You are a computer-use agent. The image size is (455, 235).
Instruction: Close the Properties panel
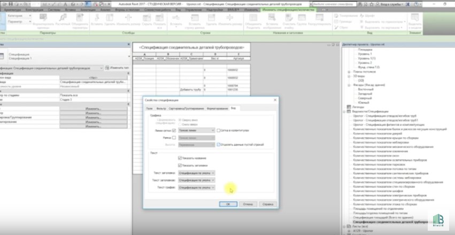[x=129, y=44]
